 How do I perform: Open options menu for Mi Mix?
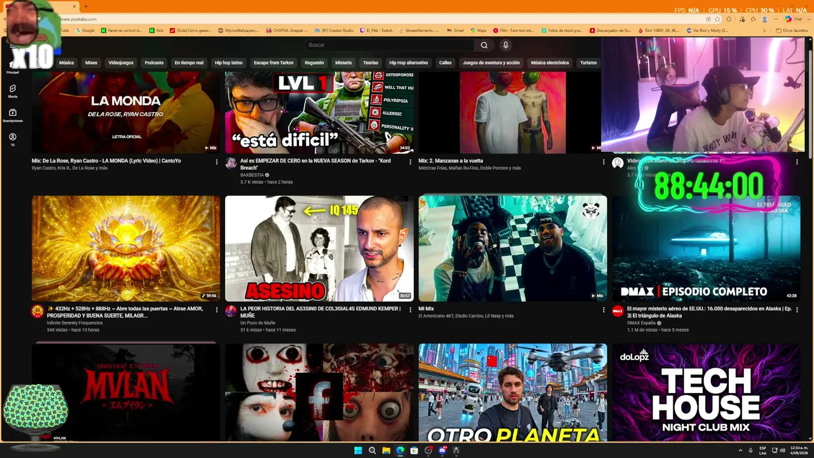pyautogui.click(x=604, y=310)
